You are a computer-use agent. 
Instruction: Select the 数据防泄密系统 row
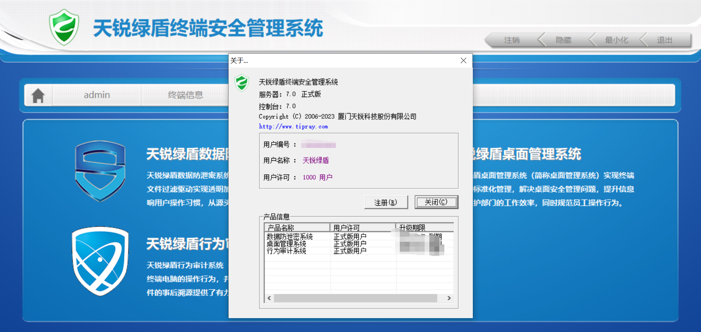point(359,237)
